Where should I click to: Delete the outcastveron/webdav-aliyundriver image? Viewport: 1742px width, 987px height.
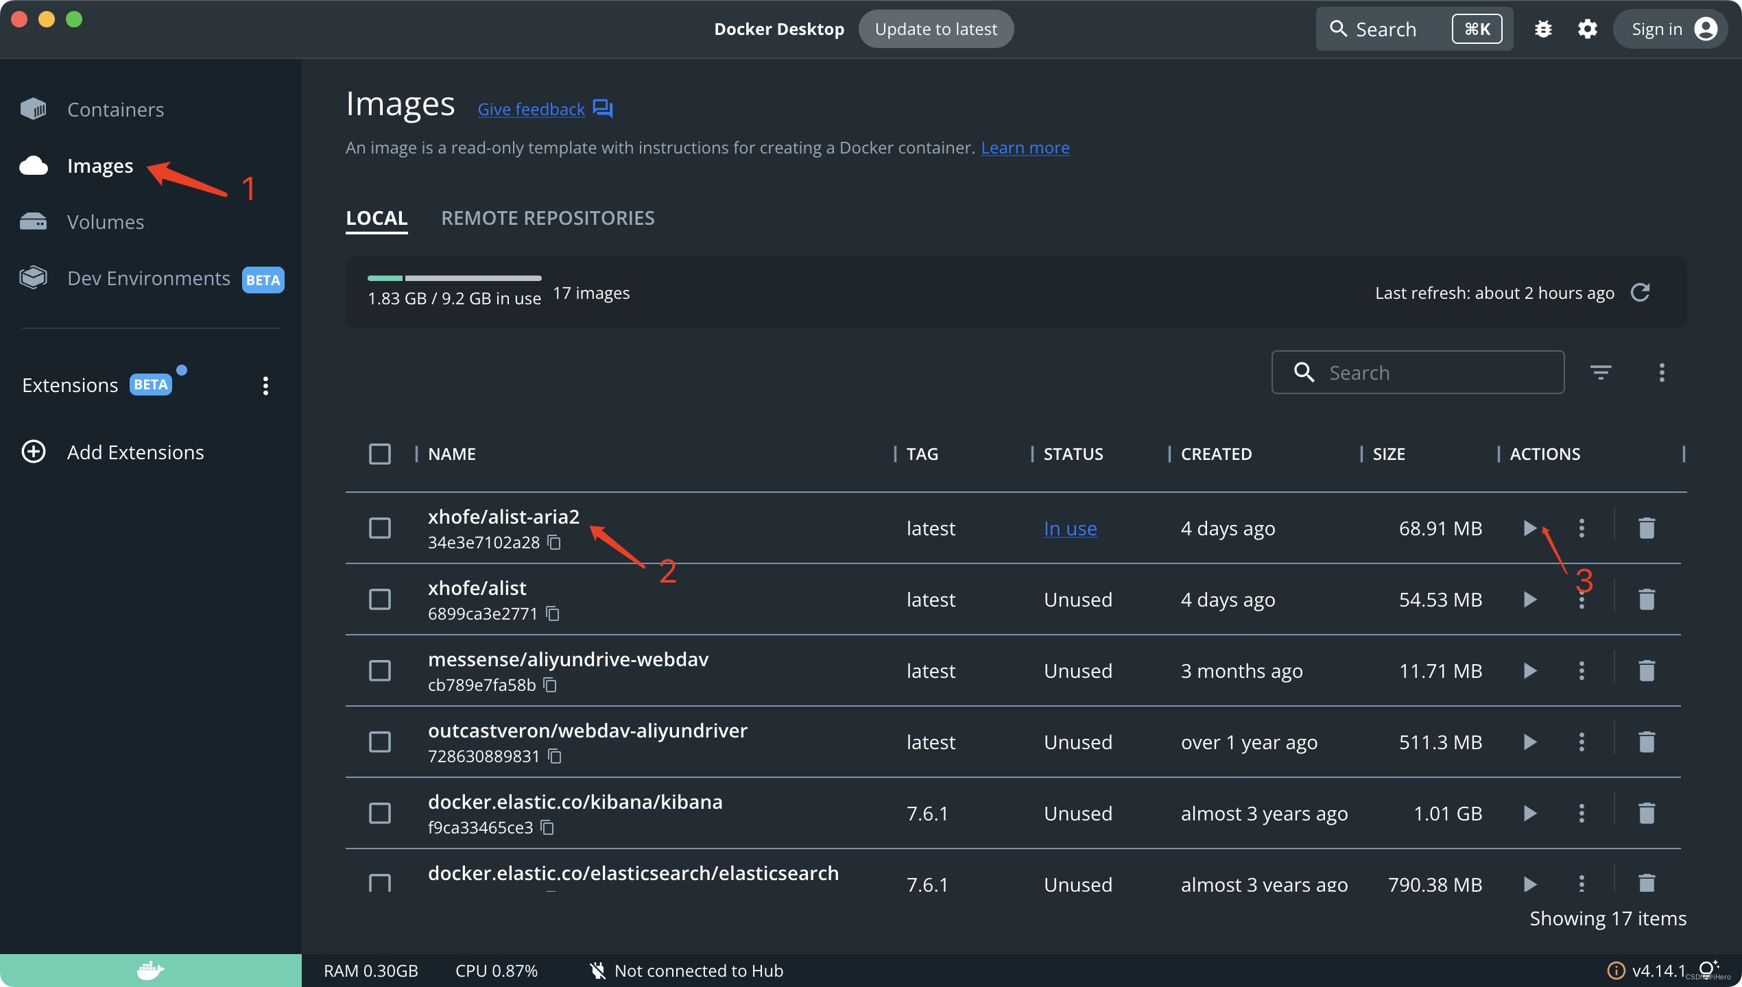click(x=1647, y=742)
